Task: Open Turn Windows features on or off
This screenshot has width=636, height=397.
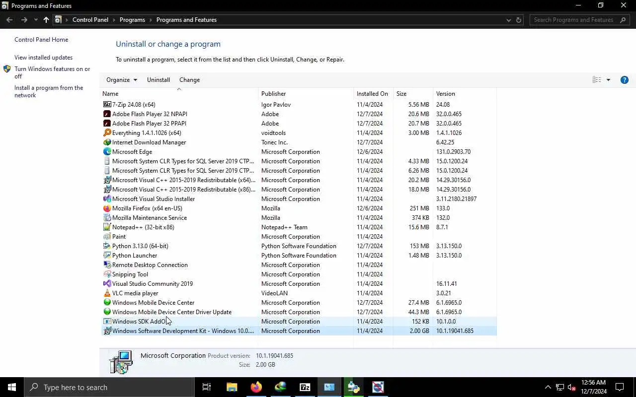Action: [52, 72]
